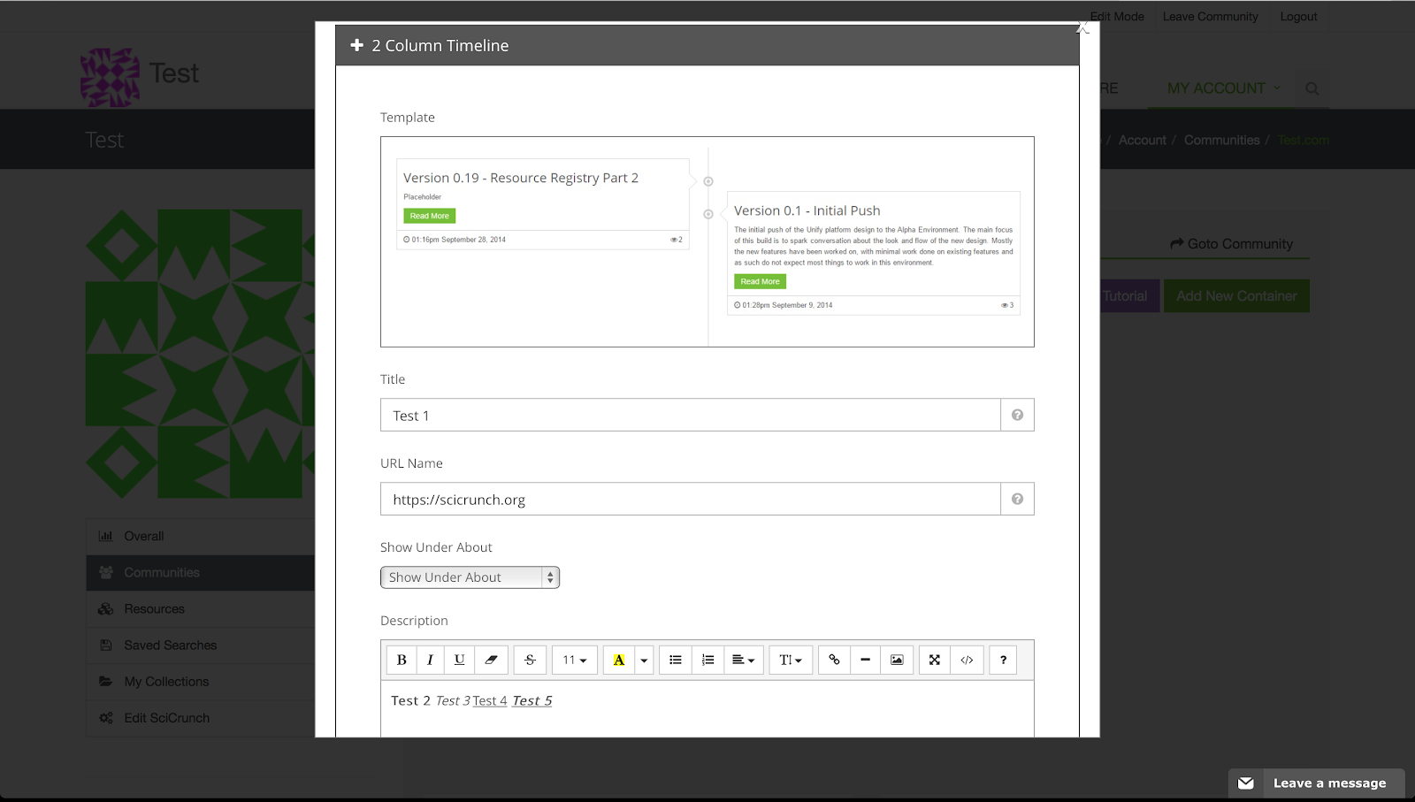
Task: Click the eraser remove-font-style icon
Action: 491,660
